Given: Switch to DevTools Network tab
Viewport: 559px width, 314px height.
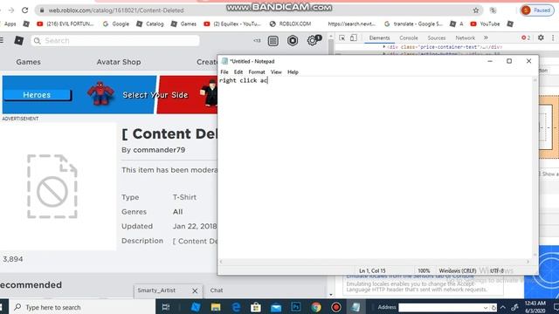Looking at the screenshot, I should point(465,38).
